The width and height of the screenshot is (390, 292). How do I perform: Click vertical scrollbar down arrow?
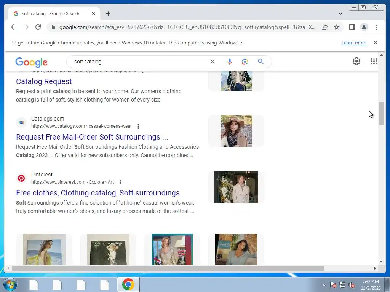point(381,262)
